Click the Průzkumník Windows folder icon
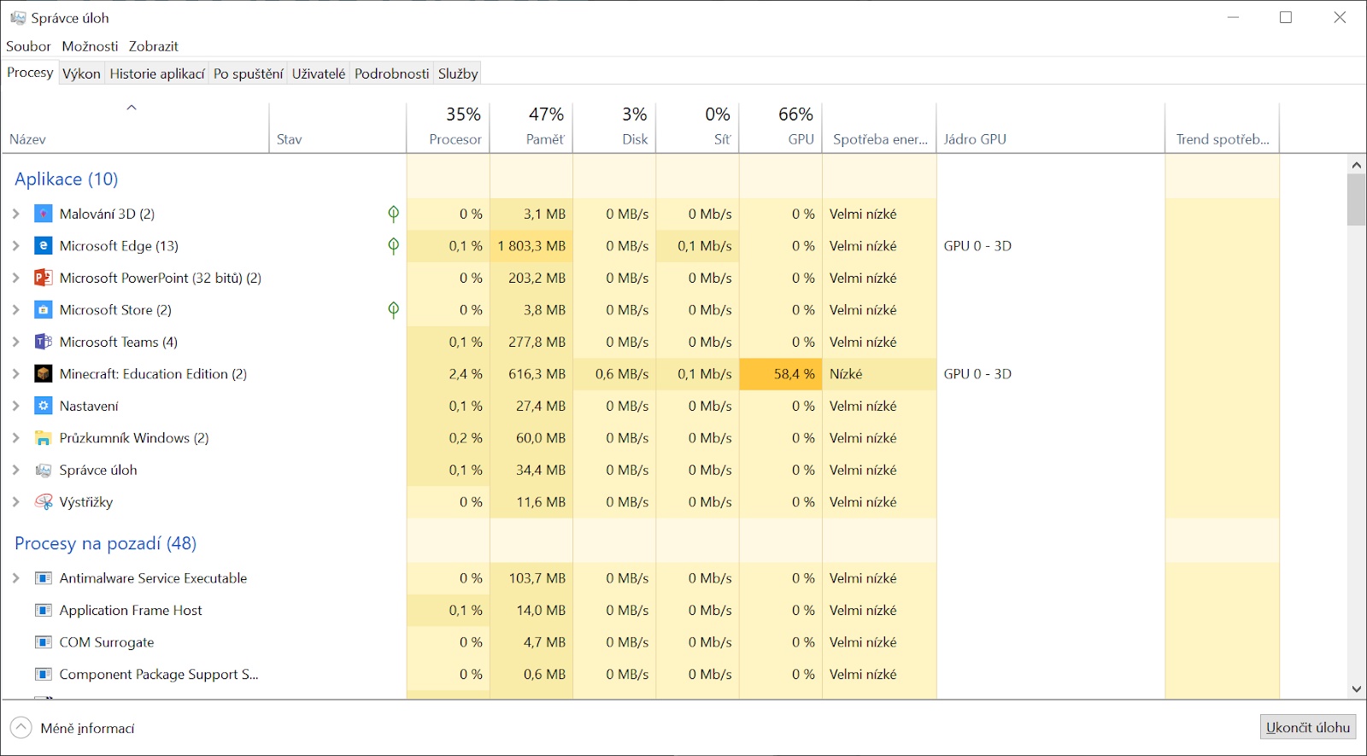Viewport: 1367px width, 756px height. point(43,438)
